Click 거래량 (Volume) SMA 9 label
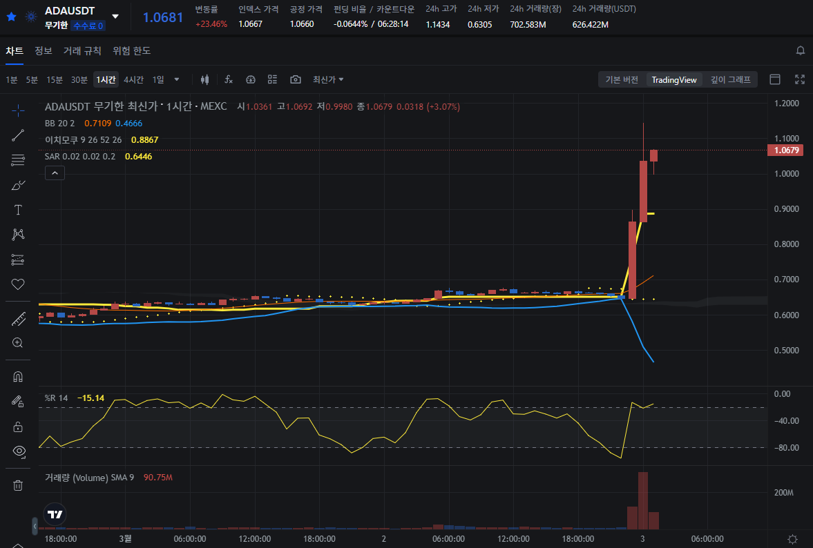This screenshot has width=813, height=548. [x=89, y=478]
